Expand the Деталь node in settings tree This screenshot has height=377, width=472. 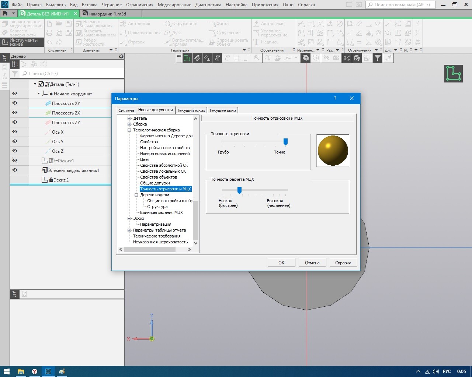tap(129, 118)
